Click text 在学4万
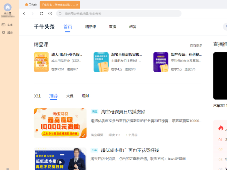 pyautogui.click(x=117, y=69)
